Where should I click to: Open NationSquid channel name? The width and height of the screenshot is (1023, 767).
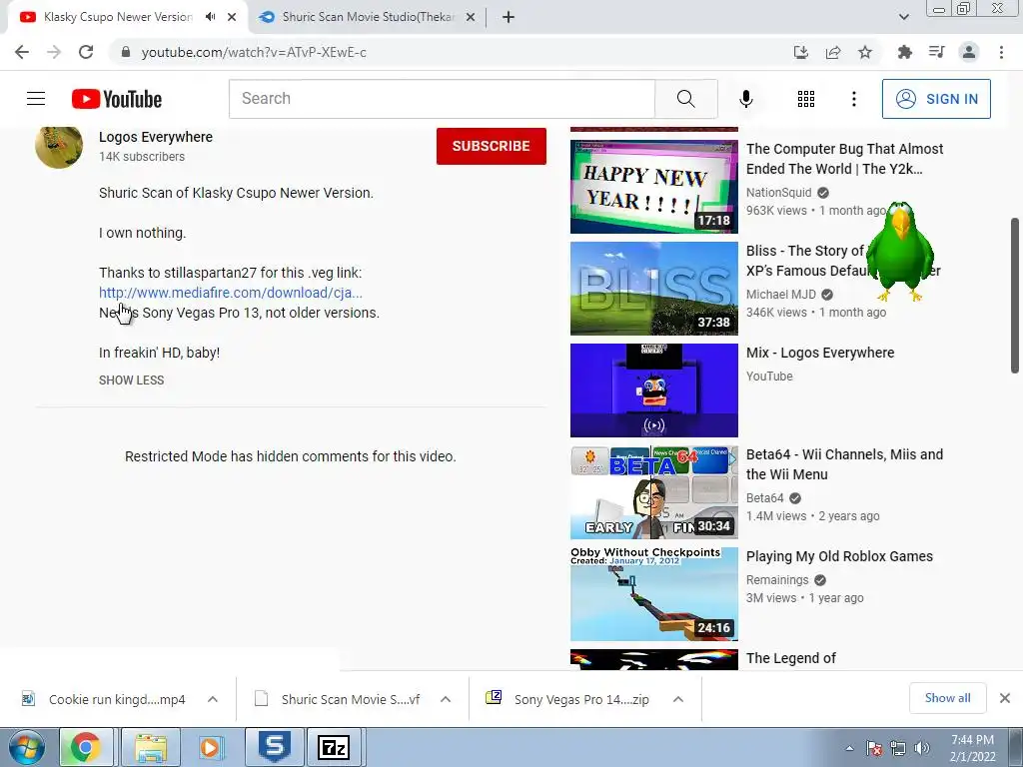point(779,193)
